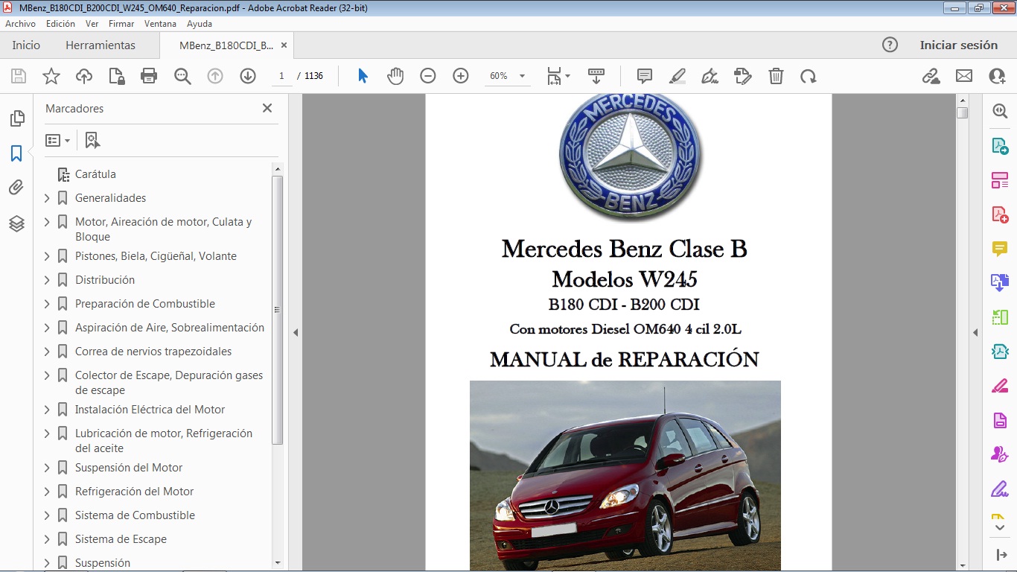This screenshot has width=1017, height=572.
Task: Expand the Generalidades bookmark
Action: [x=47, y=198]
